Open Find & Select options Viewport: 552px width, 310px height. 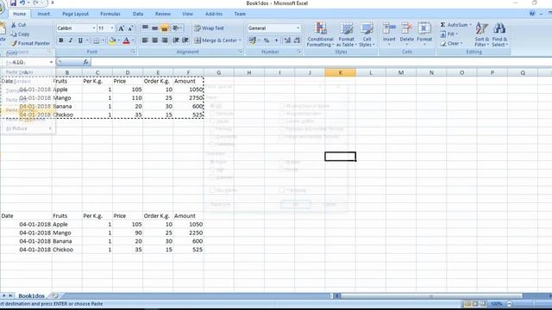(x=499, y=34)
